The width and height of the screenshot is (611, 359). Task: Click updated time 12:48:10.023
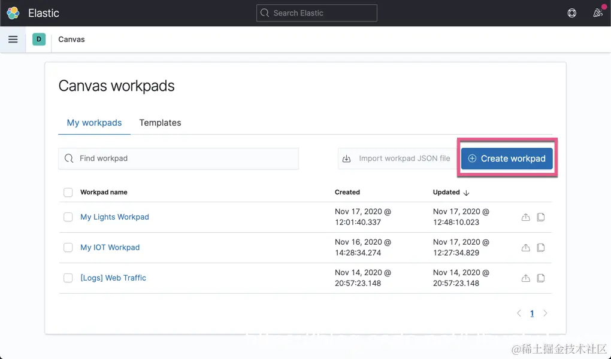click(456, 223)
